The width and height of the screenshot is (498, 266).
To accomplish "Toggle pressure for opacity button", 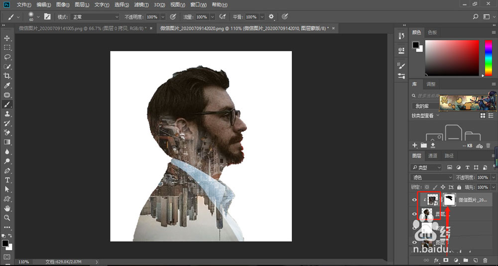I will [x=173, y=16].
